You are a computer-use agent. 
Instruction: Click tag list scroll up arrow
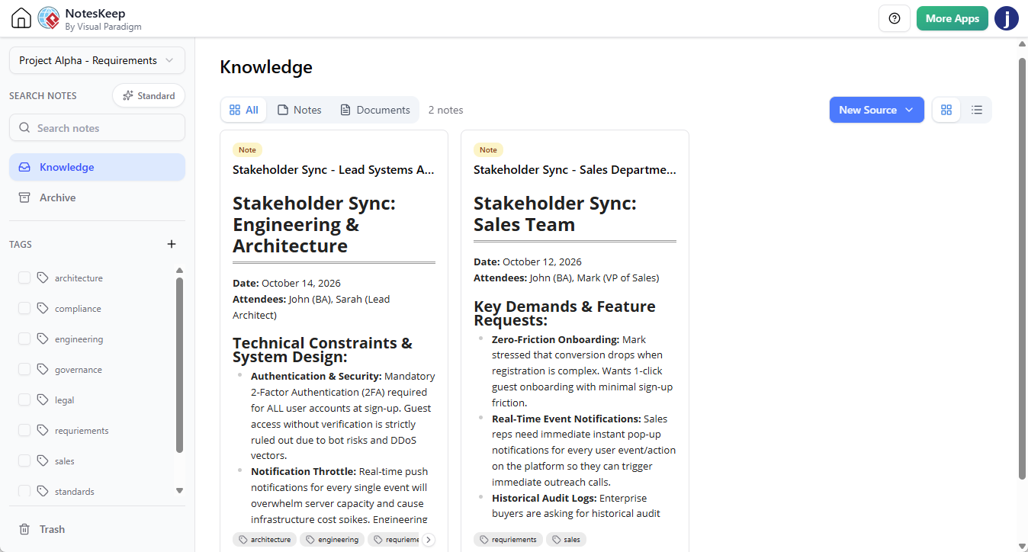coord(179,271)
